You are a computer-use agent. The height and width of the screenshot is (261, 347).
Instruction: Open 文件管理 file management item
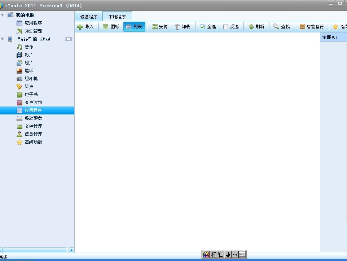(x=33, y=126)
